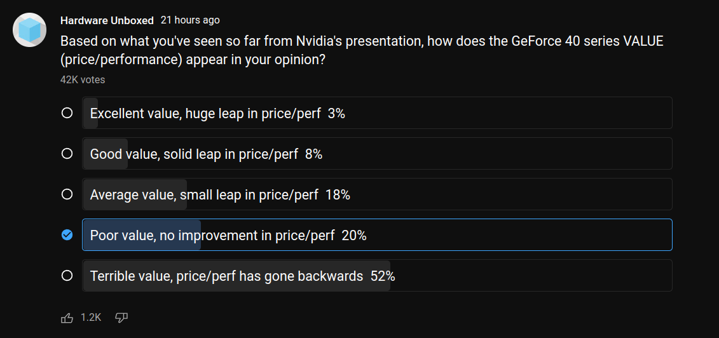The height and width of the screenshot is (338, 719).
Task: Click the 52% result on Terrible value
Action: coord(383,276)
